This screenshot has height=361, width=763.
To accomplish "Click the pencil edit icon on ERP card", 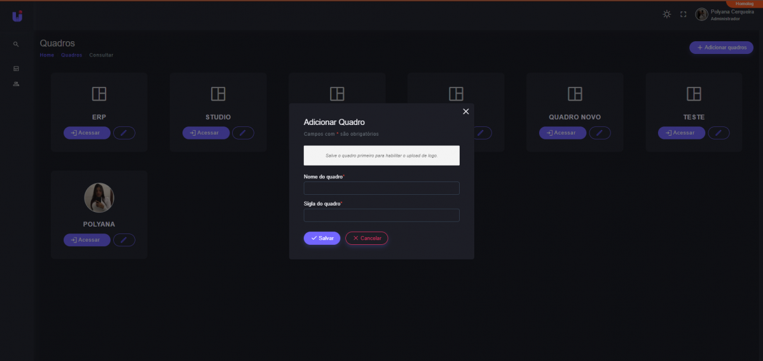I will (124, 133).
